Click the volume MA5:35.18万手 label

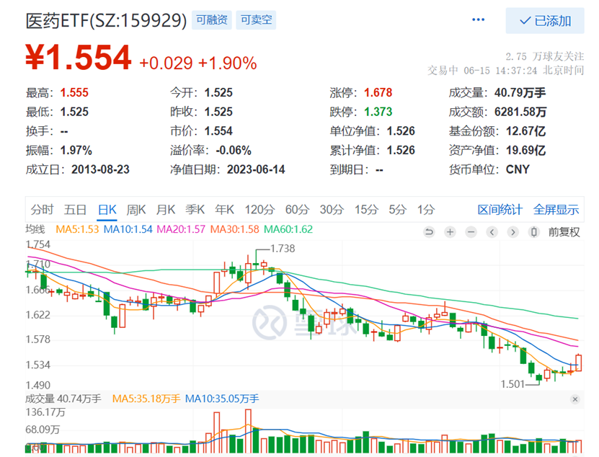146,399
